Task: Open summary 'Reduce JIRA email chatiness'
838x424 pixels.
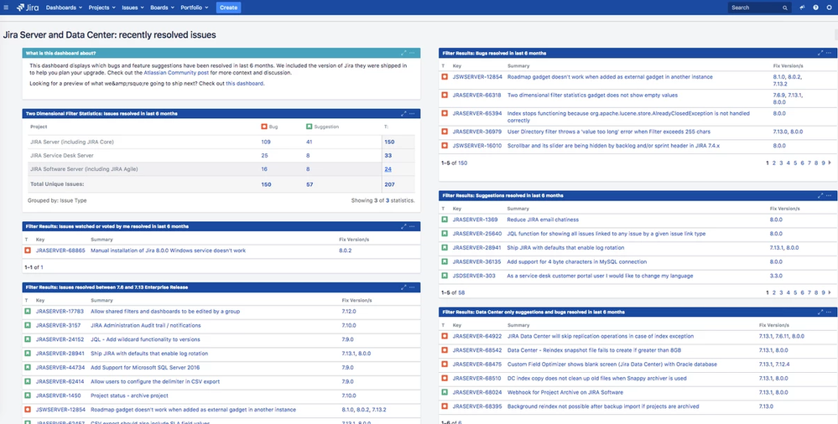Action: point(543,220)
